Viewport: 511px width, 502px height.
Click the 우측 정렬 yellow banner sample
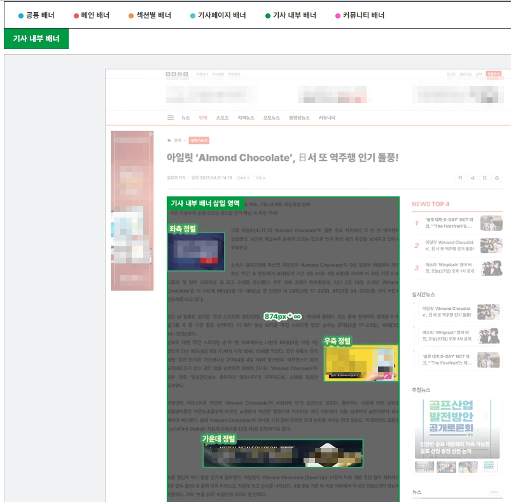(x=361, y=363)
